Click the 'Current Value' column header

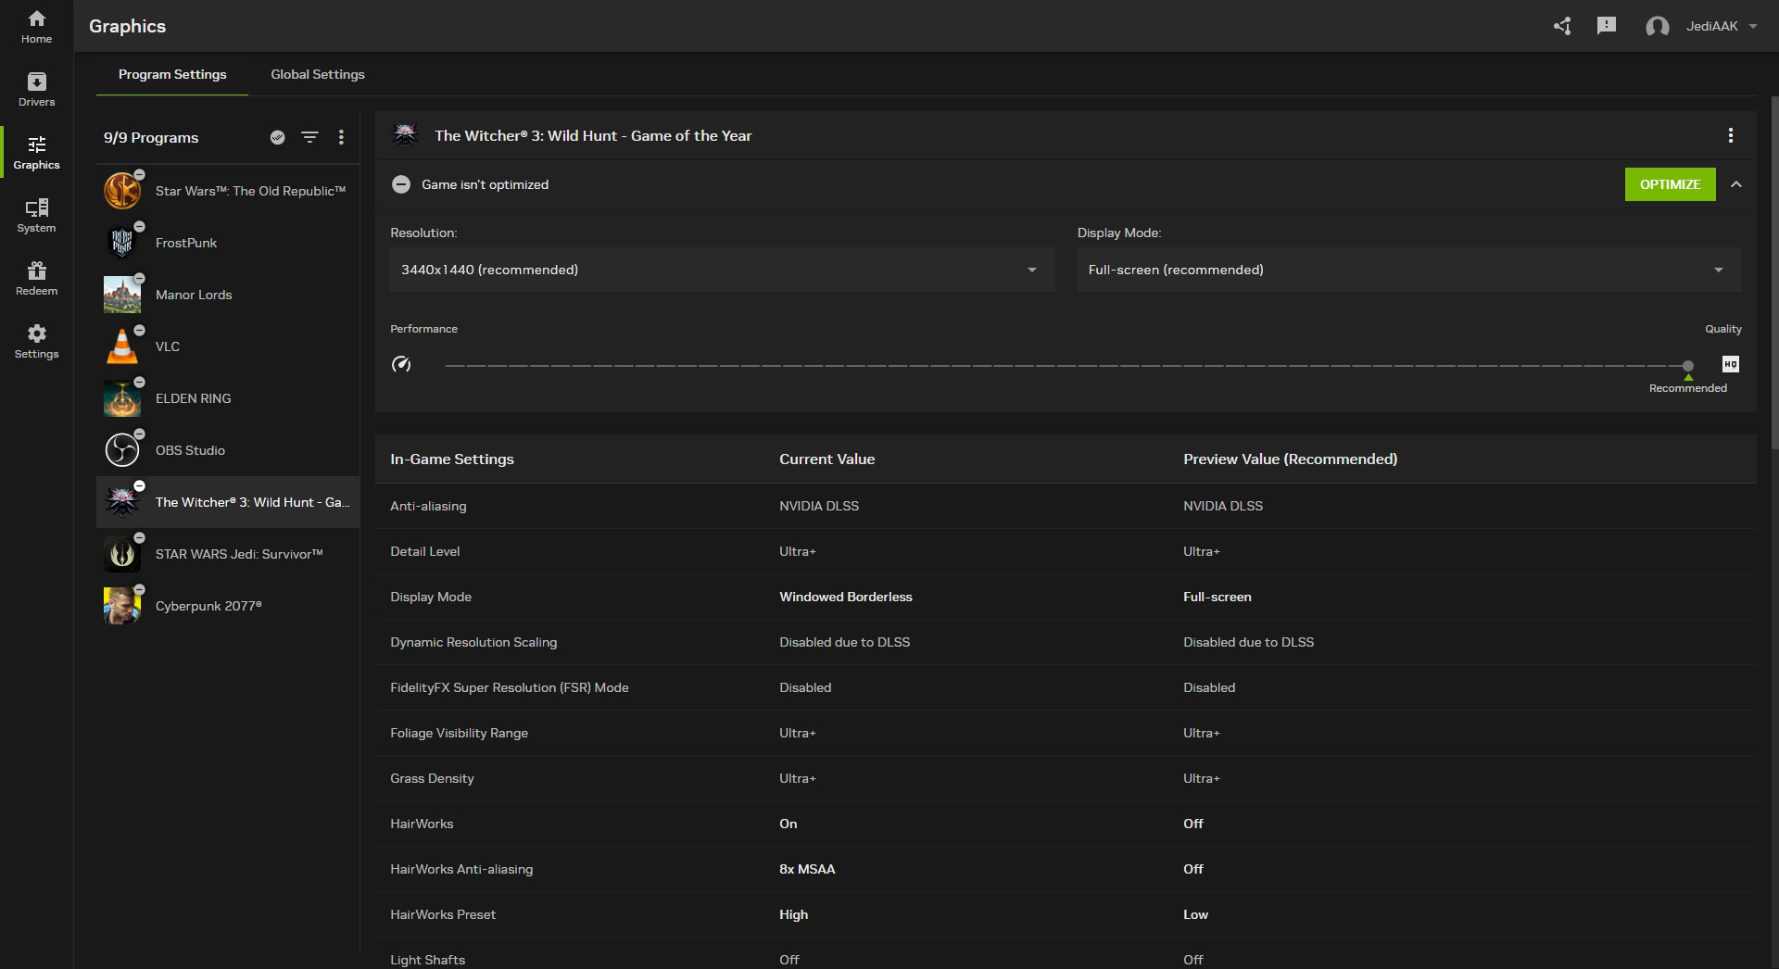click(826, 459)
